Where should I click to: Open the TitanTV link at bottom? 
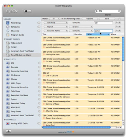(x=70, y=132)
